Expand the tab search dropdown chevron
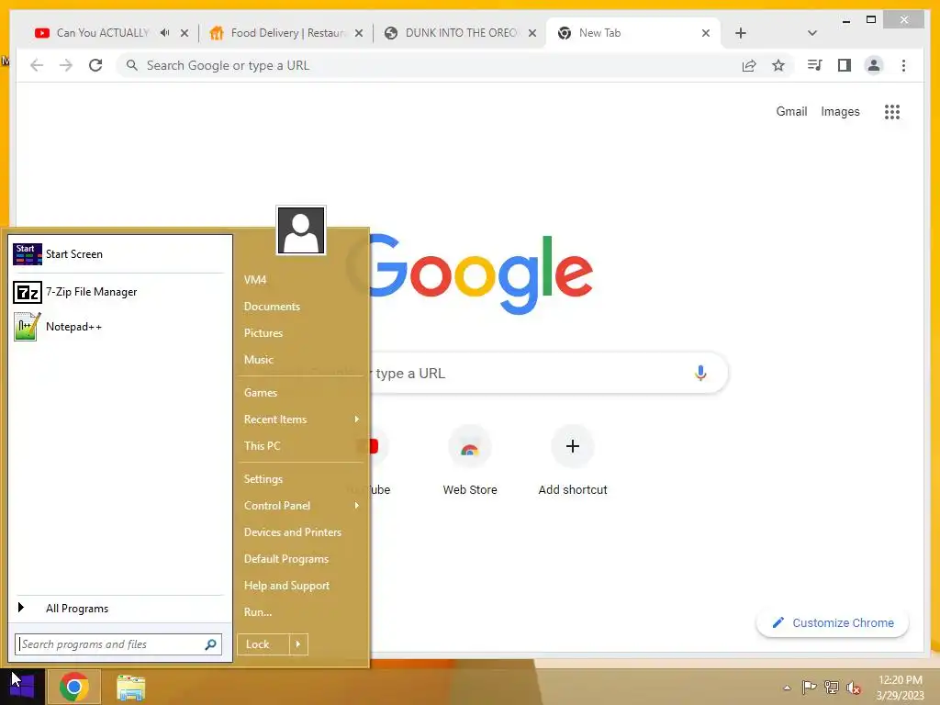The height and width of the screenshot is (705, 940). pyautogui.click(x=811, y=33)
